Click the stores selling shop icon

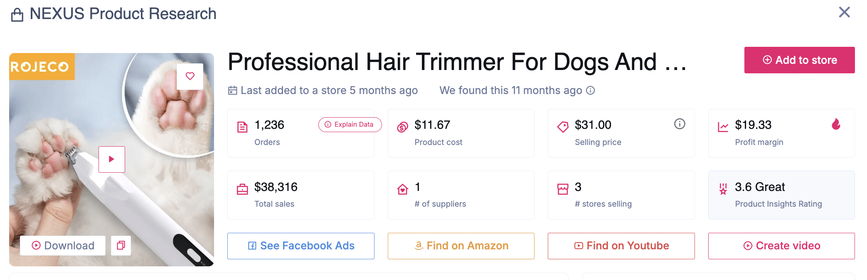point(563,189)
